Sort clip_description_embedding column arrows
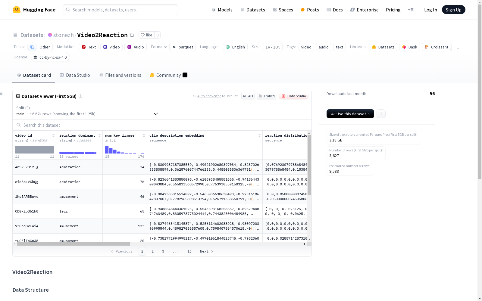This screenshot has width=482, height=301. [259, 135]
